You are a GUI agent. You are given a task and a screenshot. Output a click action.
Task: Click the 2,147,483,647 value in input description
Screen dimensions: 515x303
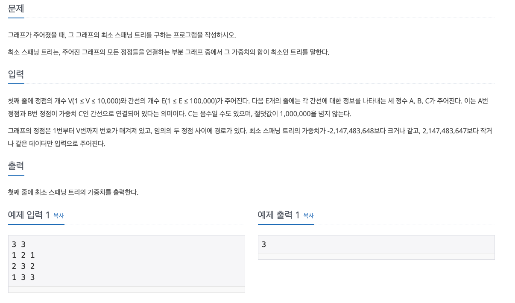(444, 131)
